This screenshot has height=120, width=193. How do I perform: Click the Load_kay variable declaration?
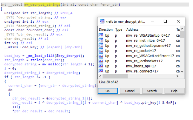pyautogui.click(x=28, y=47)
